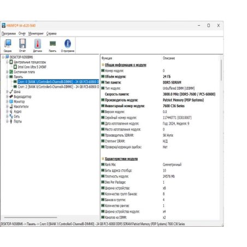Click the chip icon beside Слот: 2
Image resolution: width=247 pixels, height=247 pixels.
pos(15,86)
